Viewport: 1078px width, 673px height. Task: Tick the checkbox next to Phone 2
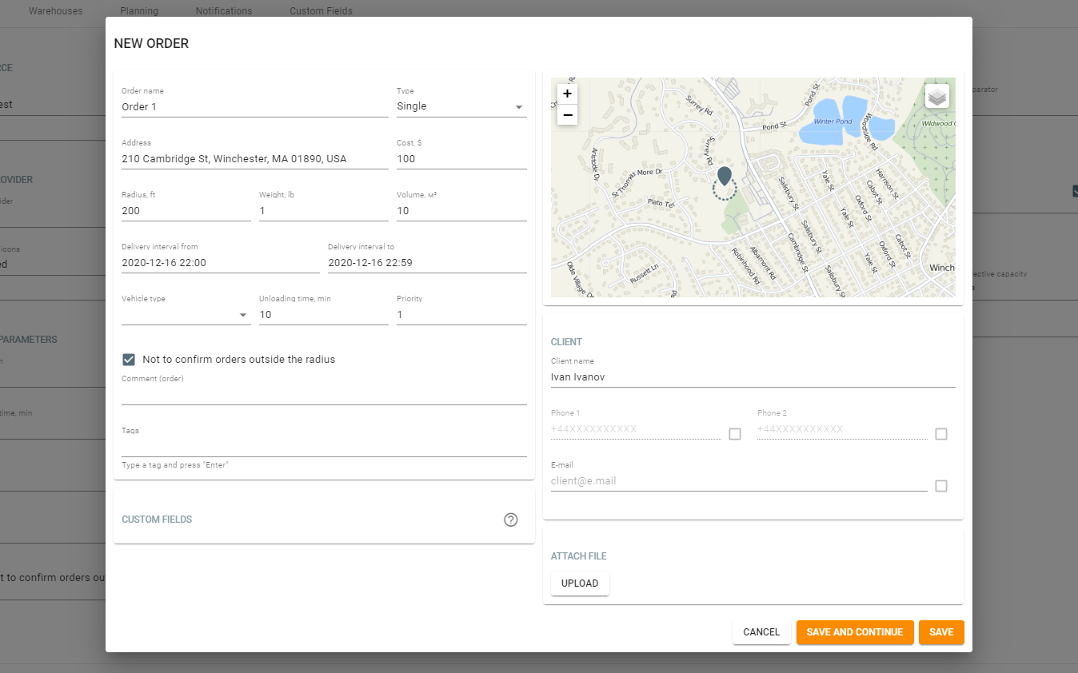tap(941, 434)
